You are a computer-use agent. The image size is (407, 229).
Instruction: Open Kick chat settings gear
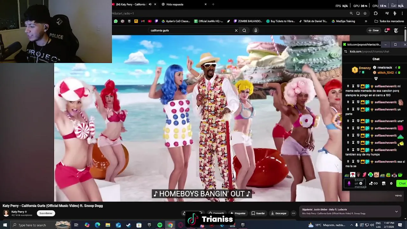[391, 184]
